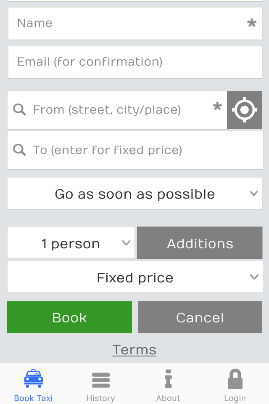Click the search magnifier in From field
Image resolution: width=269 pixels, height=404 pixels.
click(20, 110)
